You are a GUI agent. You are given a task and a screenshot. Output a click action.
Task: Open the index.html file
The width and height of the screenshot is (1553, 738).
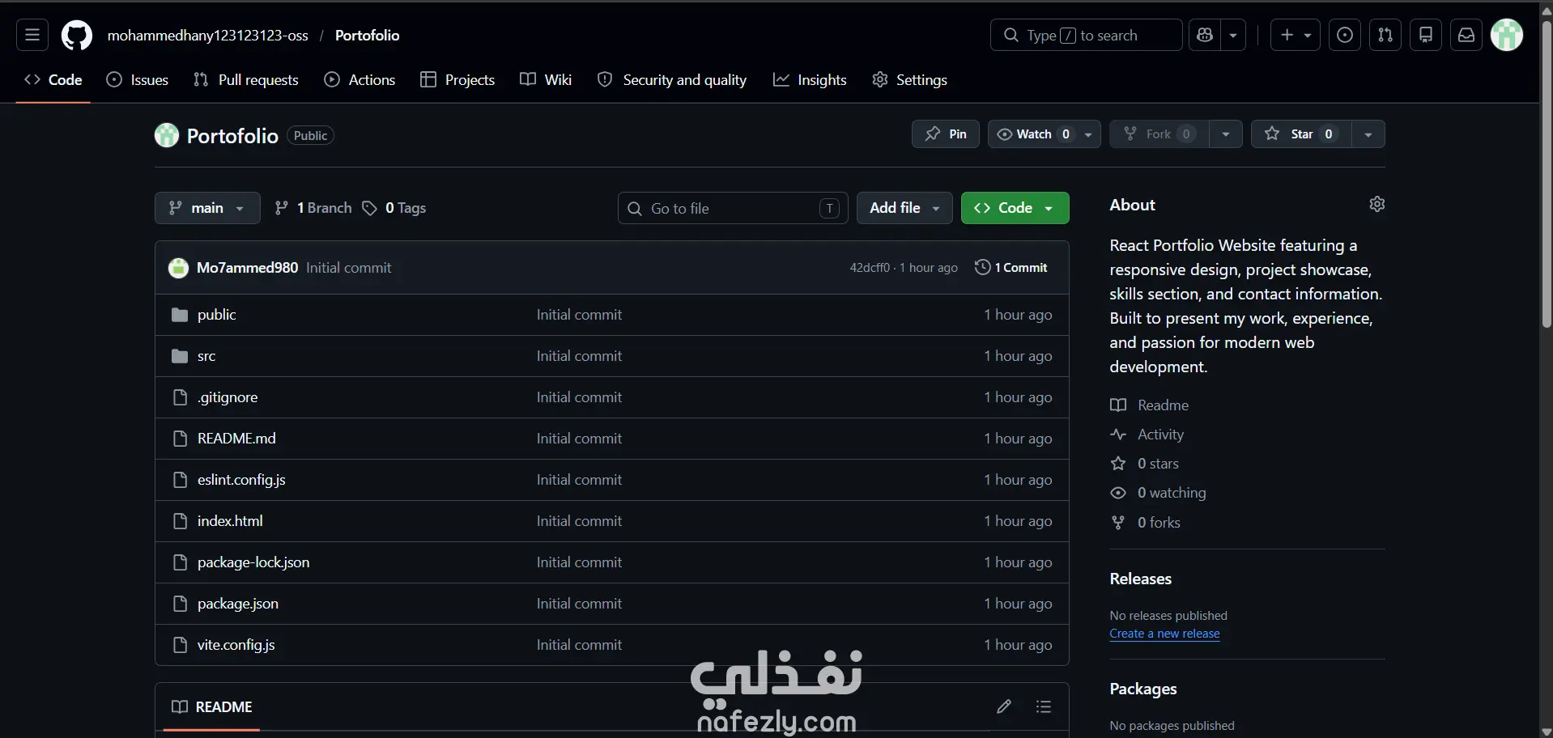click(x=230, y=521)
